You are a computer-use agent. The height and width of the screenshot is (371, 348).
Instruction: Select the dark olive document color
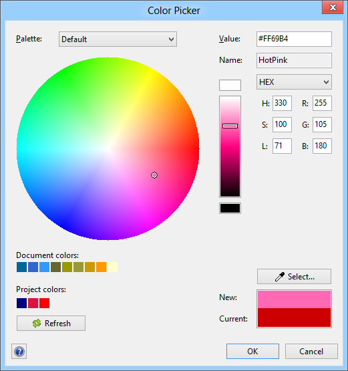55,267
